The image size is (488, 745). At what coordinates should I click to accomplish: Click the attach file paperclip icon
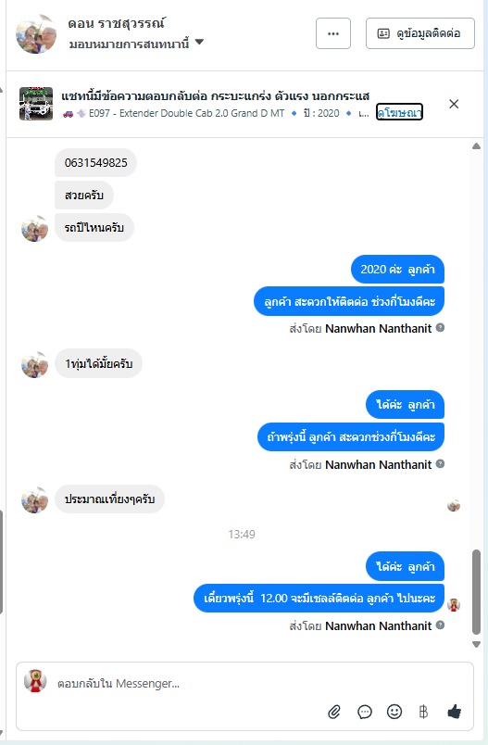pos(334,712)
